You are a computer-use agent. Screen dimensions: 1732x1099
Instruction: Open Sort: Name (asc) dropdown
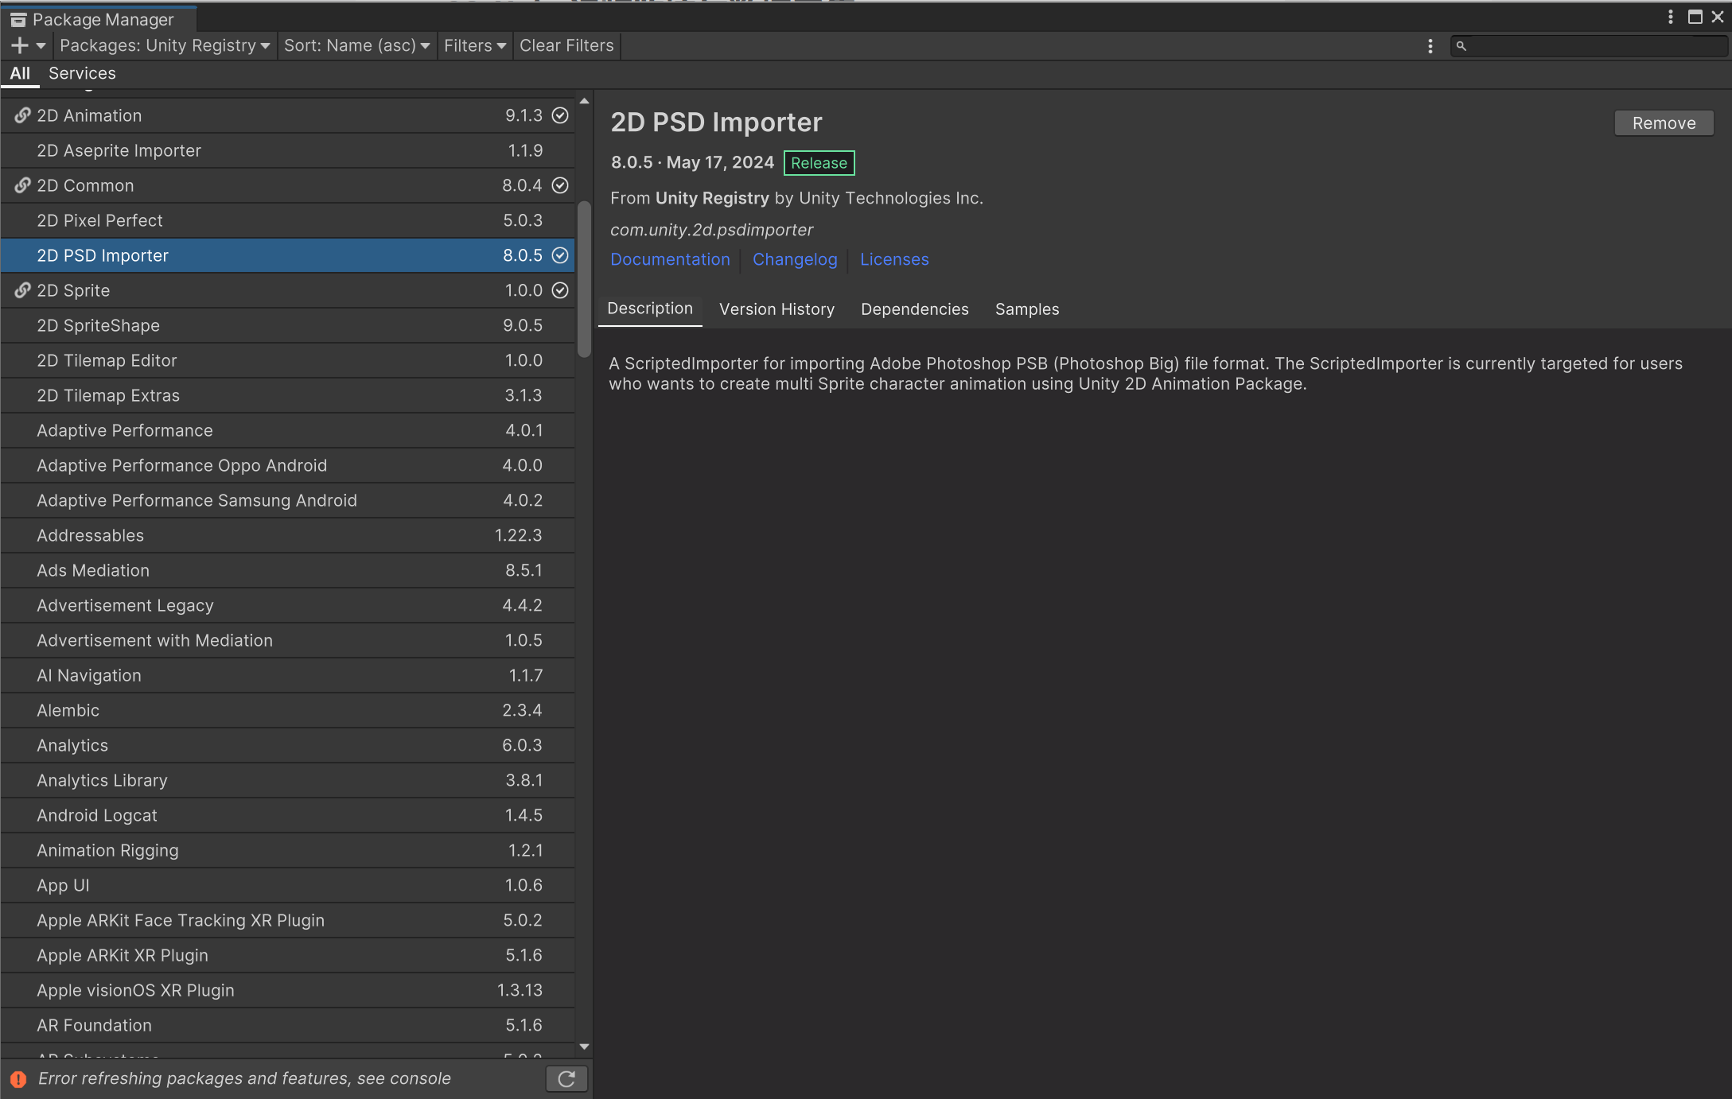[356, 46]
